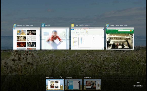
Task: Click the 'Photos' window title text
Action: (48, 26)
